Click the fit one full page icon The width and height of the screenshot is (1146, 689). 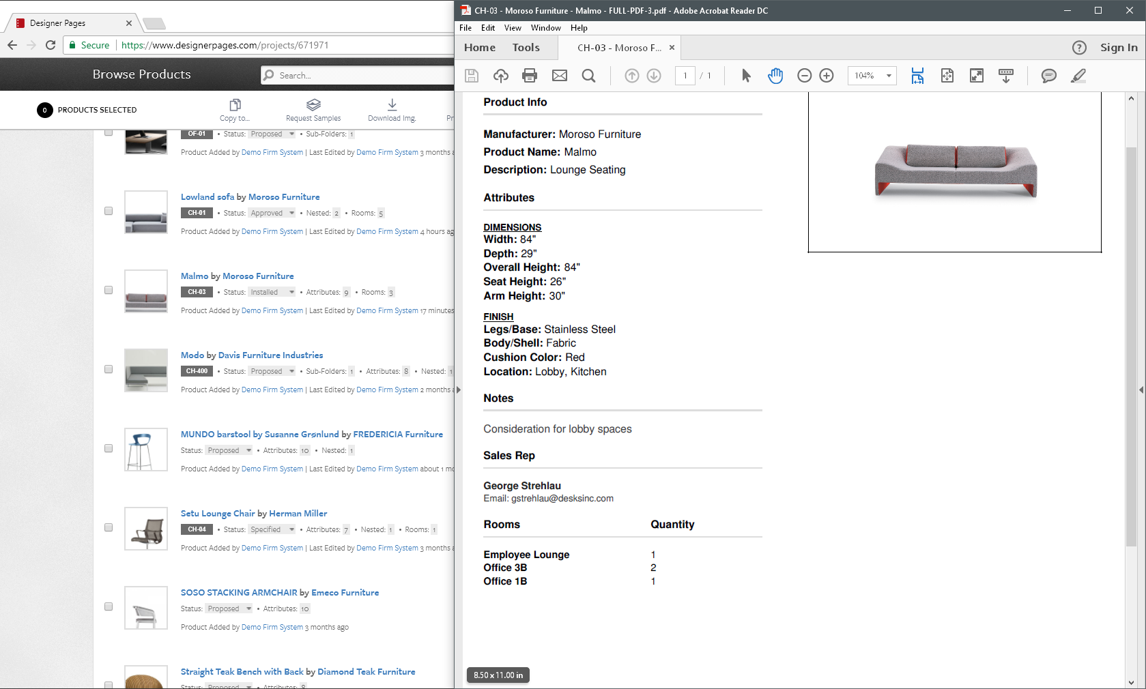point(947,76)
